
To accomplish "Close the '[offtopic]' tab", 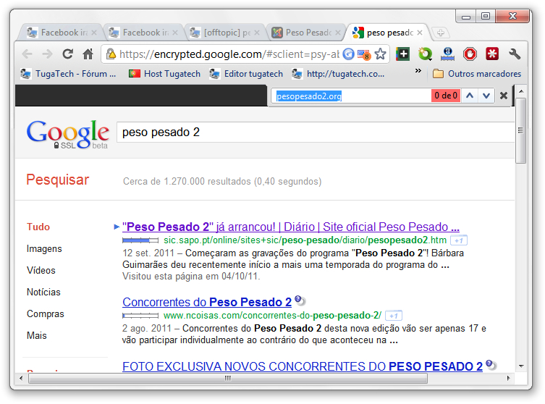I will pos(257,33).
